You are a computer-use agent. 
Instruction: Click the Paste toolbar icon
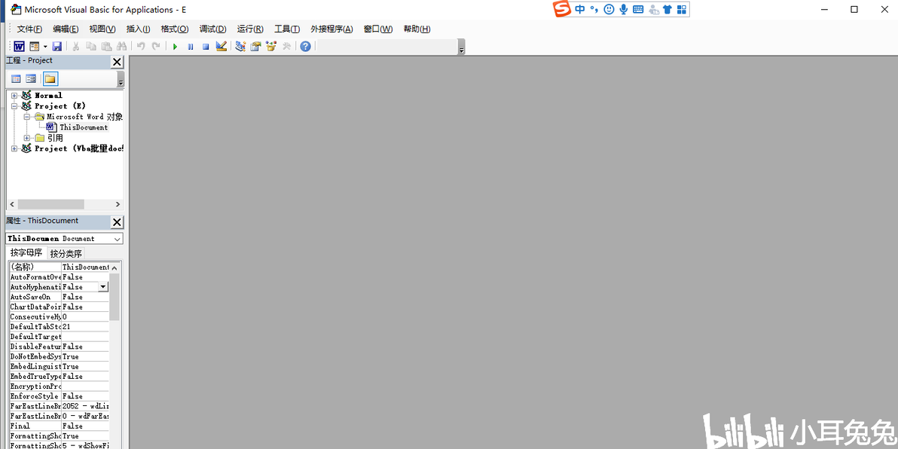pyautogui.click(x=106, y=47)
